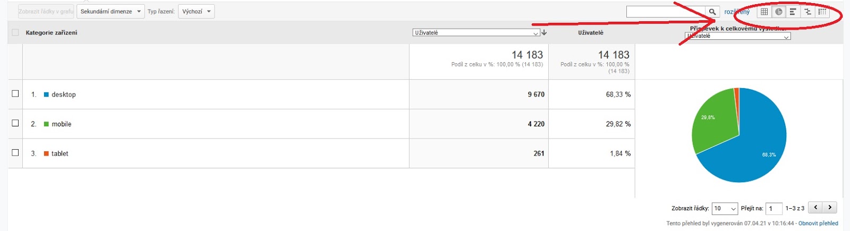
Task: Open the Uživatelé metric selector in header
Action: tap(477, 33)
